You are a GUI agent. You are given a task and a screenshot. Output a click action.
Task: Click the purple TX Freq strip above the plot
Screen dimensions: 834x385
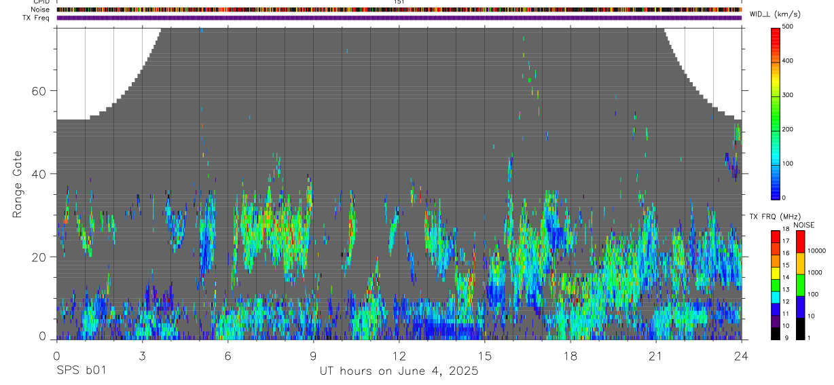pos(399,18)
